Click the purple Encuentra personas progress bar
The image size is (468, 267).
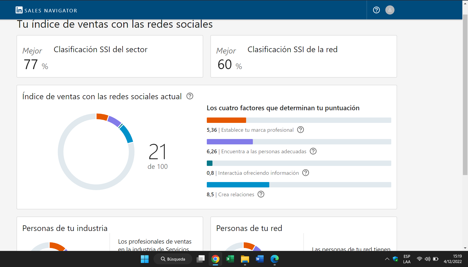(x=230, y=142)
